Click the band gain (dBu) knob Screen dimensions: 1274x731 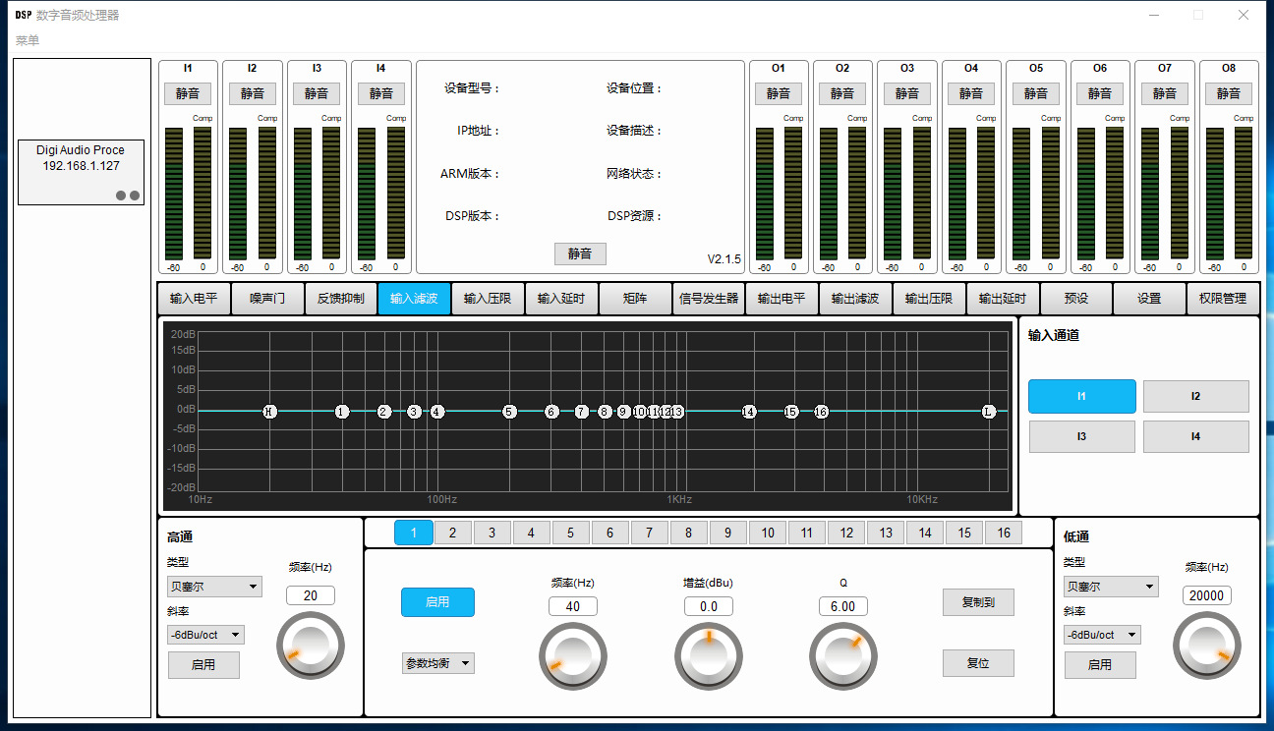[709, 656]
